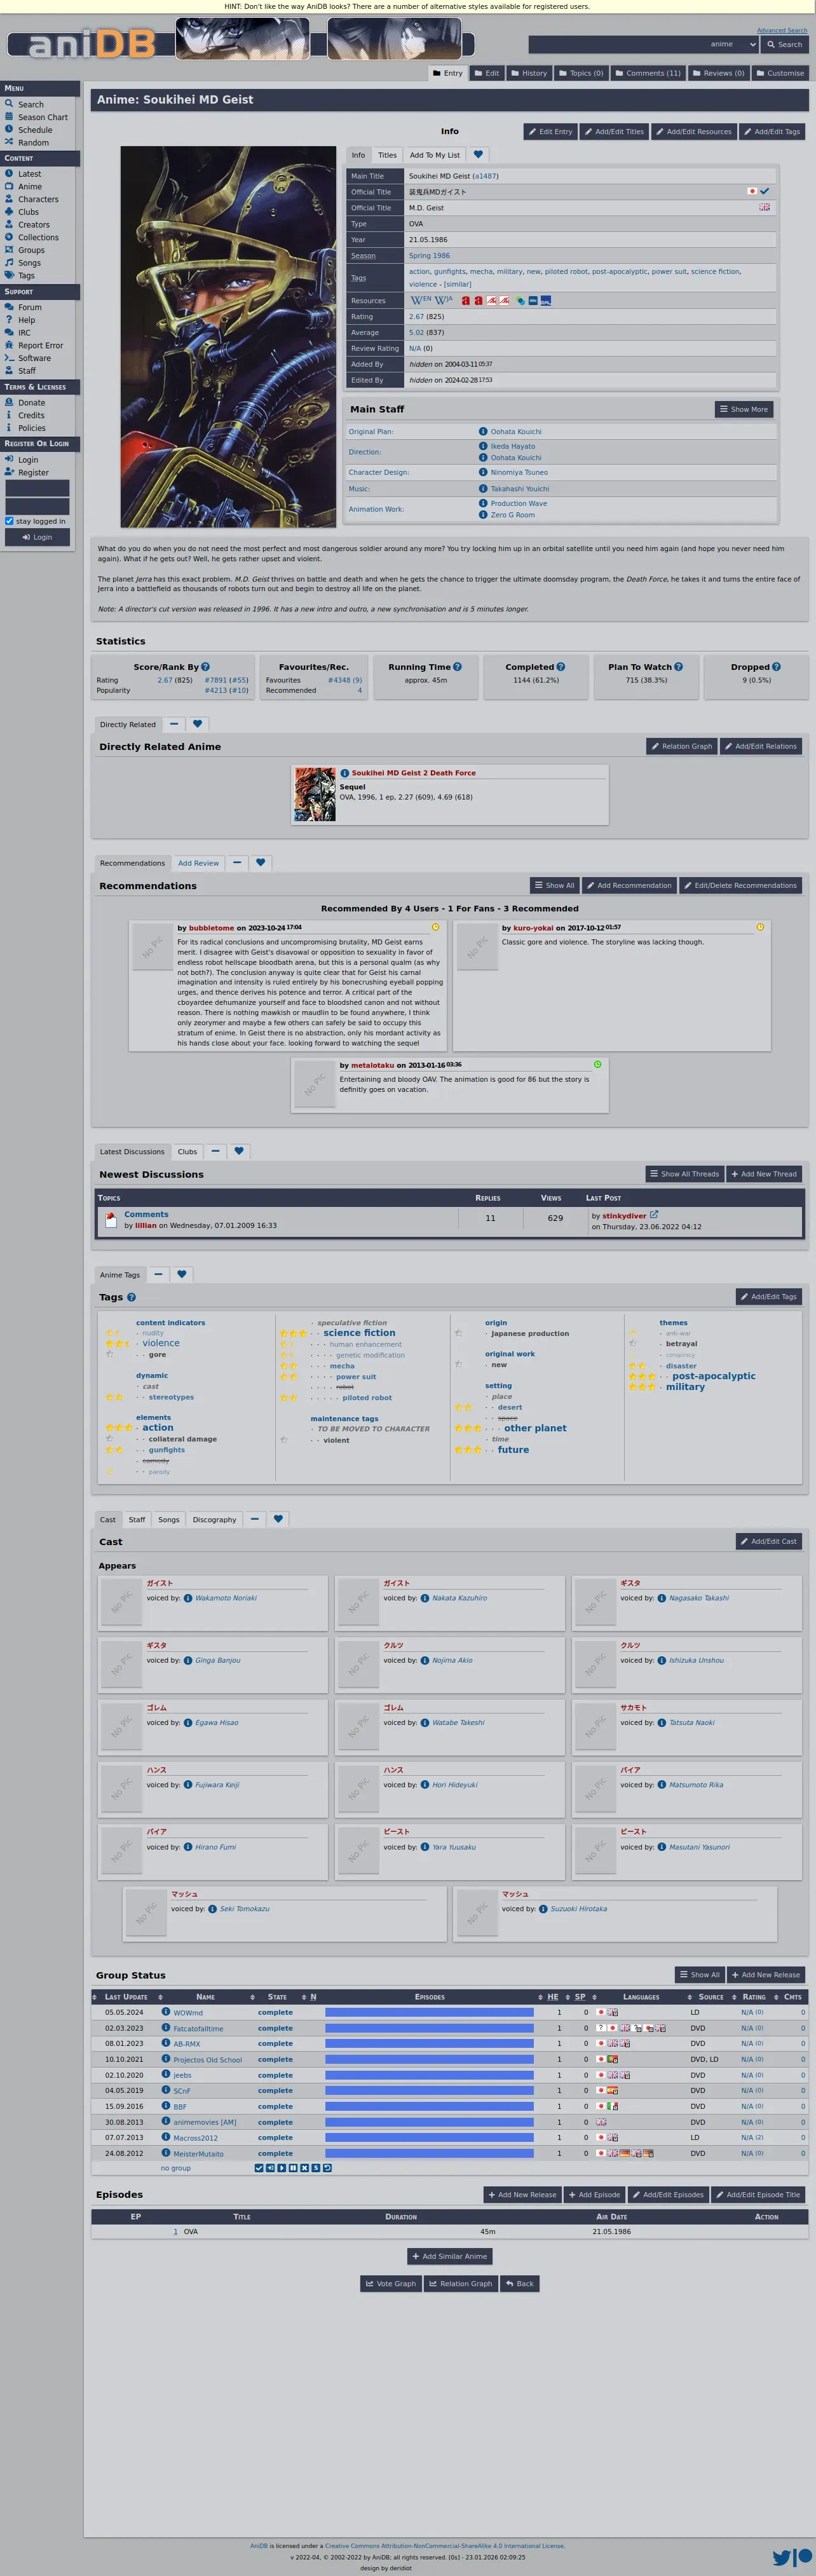This screenshot has width=816, height=2576.
Task: Switch to the History tab
Action: pos(528,73)
